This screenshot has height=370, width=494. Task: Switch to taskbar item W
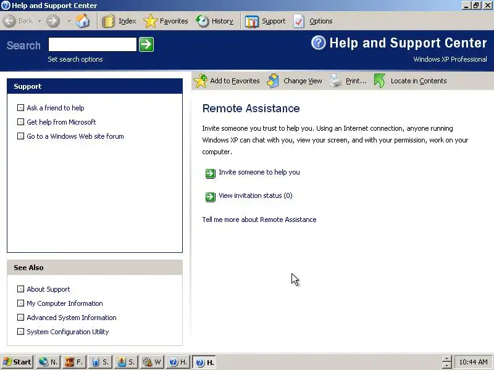(152, 362)
